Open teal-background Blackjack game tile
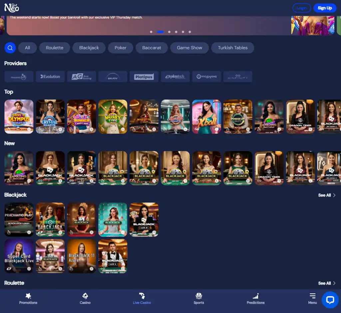This screenshot has height=313, width=341. coord(113,220)
